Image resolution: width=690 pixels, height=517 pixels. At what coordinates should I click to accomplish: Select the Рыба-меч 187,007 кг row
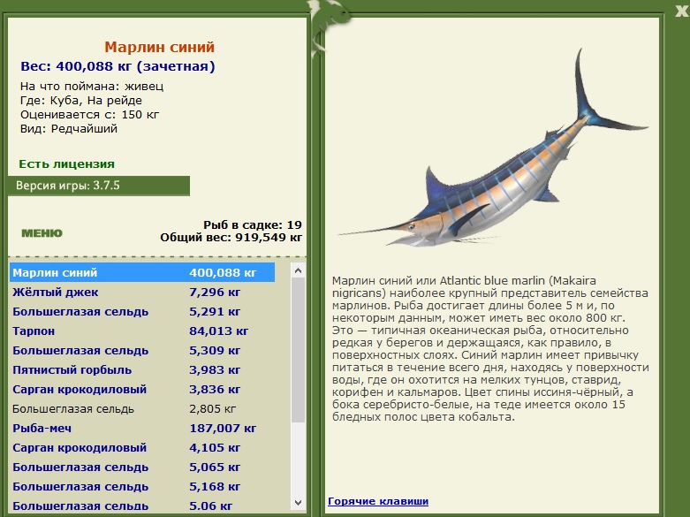pyautogui.click(x=142, y=428)
